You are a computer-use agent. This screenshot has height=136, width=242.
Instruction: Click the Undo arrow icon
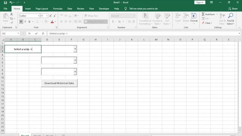pos(11,3)
